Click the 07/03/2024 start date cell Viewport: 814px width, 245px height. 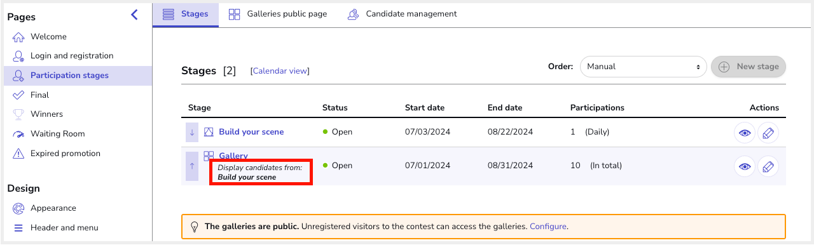(427, 132)
